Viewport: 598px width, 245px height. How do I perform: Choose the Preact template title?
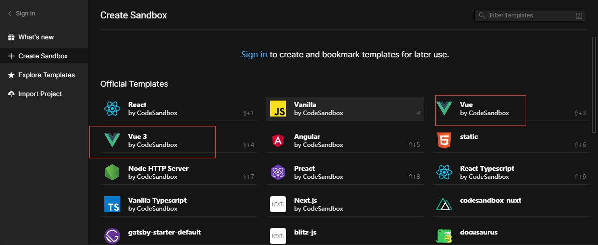coord(304,168)
